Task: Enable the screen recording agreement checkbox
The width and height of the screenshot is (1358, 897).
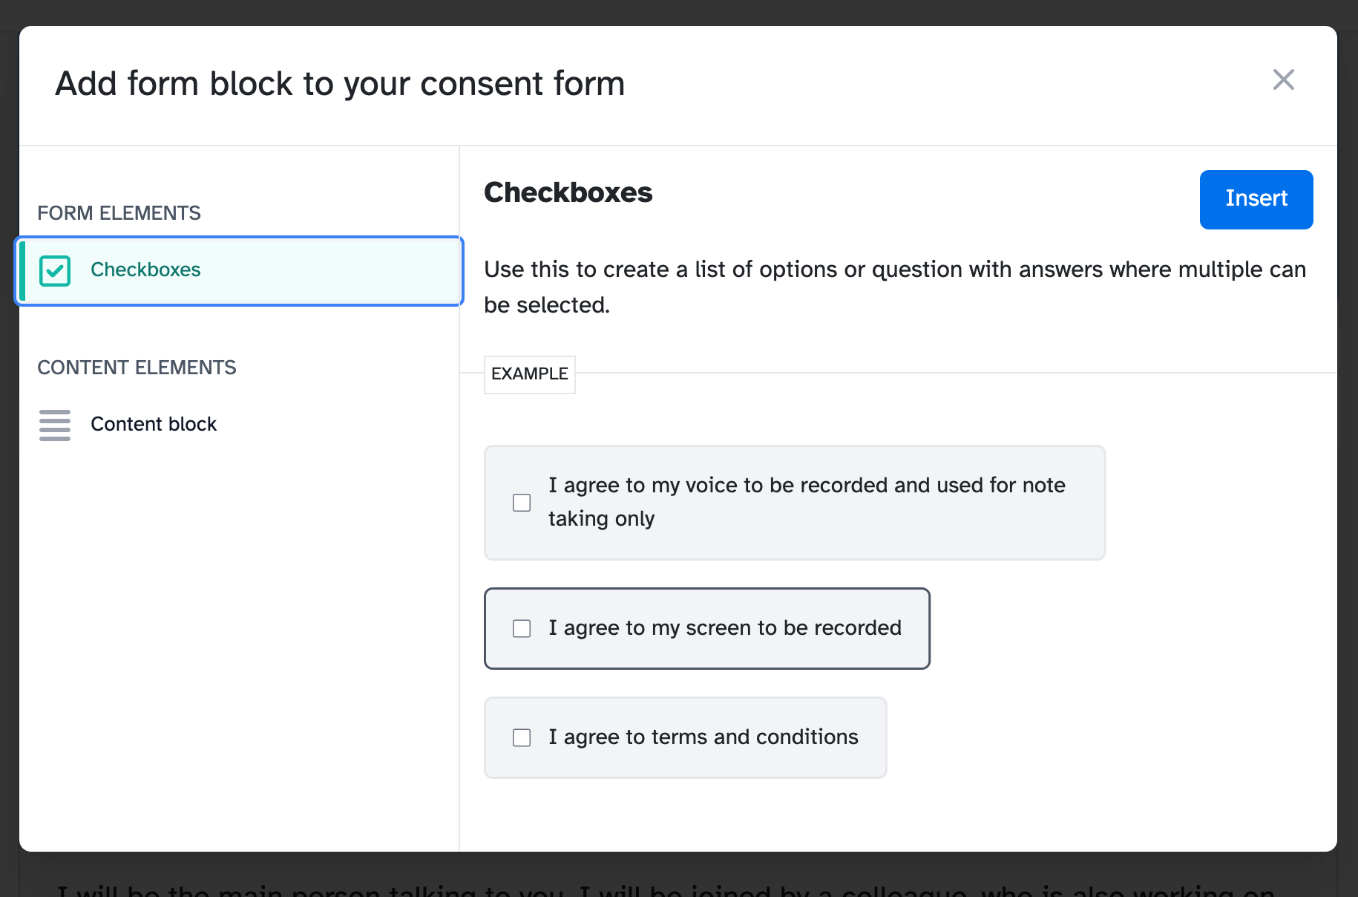Action: pyautogui.click(x=521, y=628)
